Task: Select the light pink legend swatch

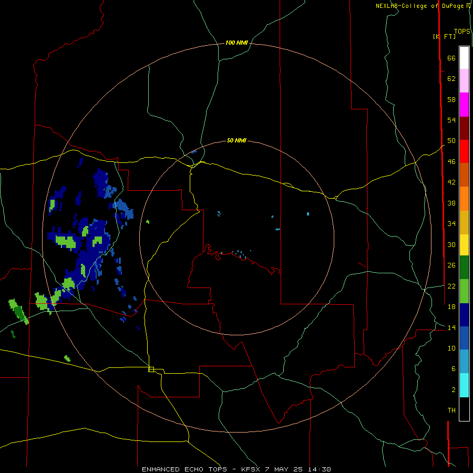Action: click(464, 80)
